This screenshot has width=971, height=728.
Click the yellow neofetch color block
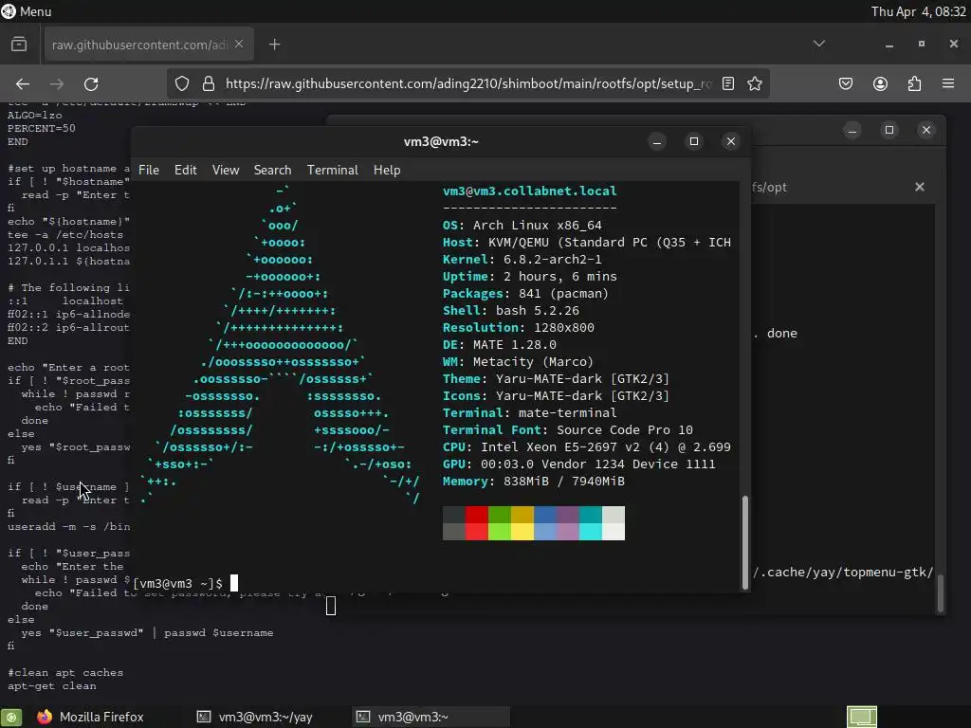pos(522,523)
